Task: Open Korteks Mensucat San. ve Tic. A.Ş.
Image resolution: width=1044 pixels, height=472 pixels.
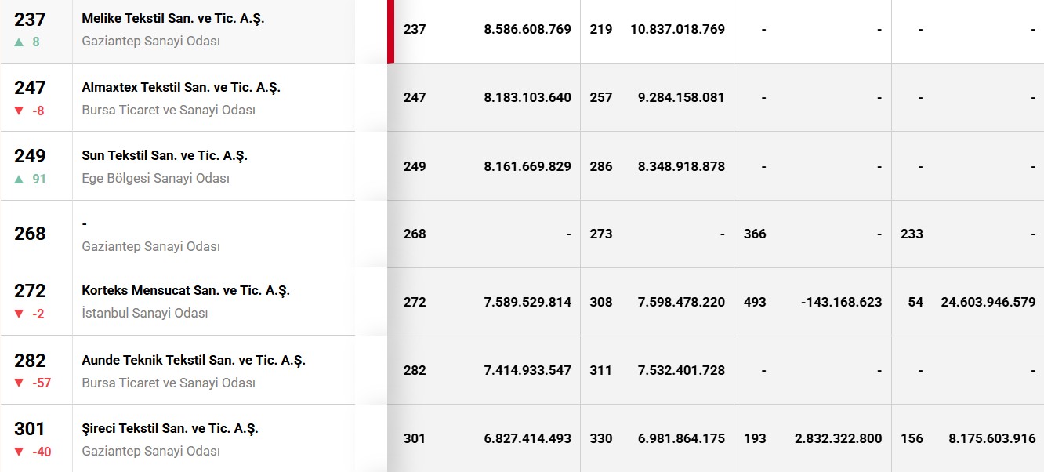Action: coord(186,290)
